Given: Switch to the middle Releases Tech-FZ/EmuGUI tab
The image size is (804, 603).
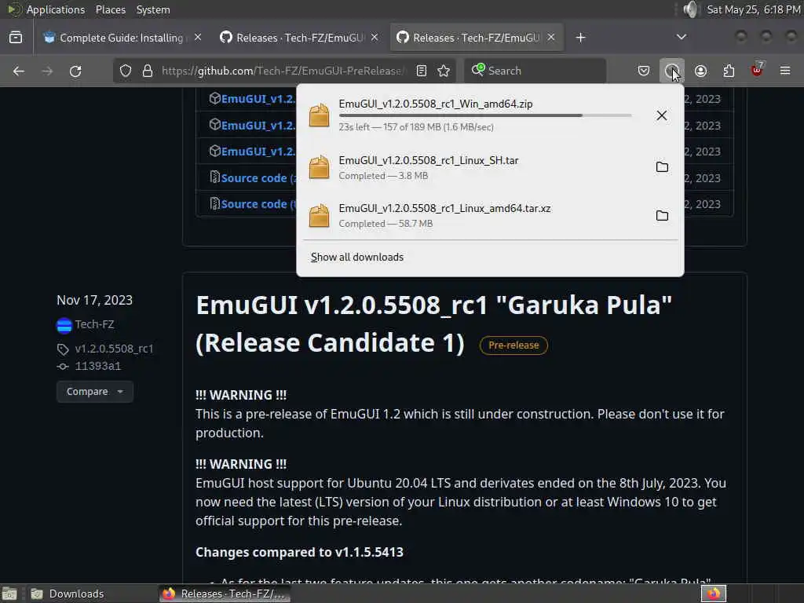Looking at the screenshot, I should 300,38.
